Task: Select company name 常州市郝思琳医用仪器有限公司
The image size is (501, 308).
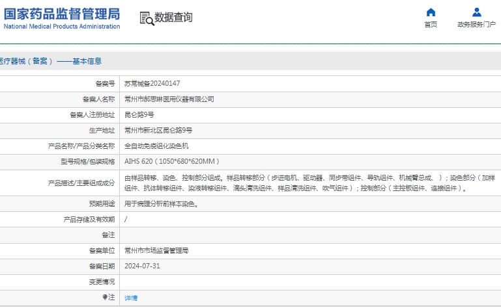Action: [169, 99]
